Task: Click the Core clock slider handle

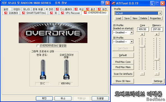Action: tap(142, 46)
